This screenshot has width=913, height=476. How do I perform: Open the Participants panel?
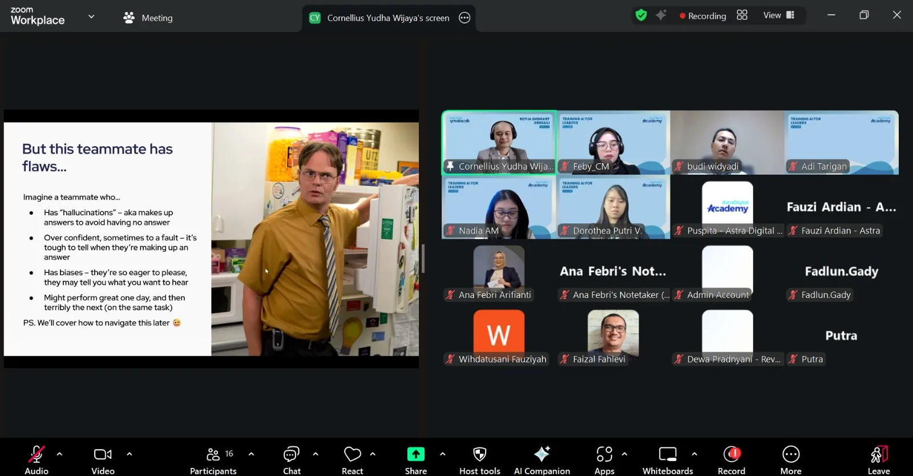[x=213, y=459]
